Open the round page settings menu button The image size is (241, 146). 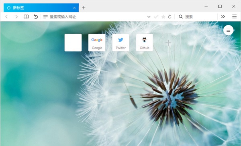229,30
